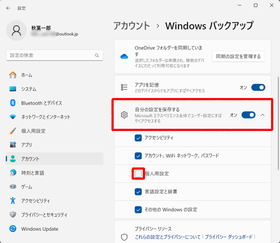Click the search magnifier icon
The width and height of the screenshot is (280, 243).
tap(97, 55)
